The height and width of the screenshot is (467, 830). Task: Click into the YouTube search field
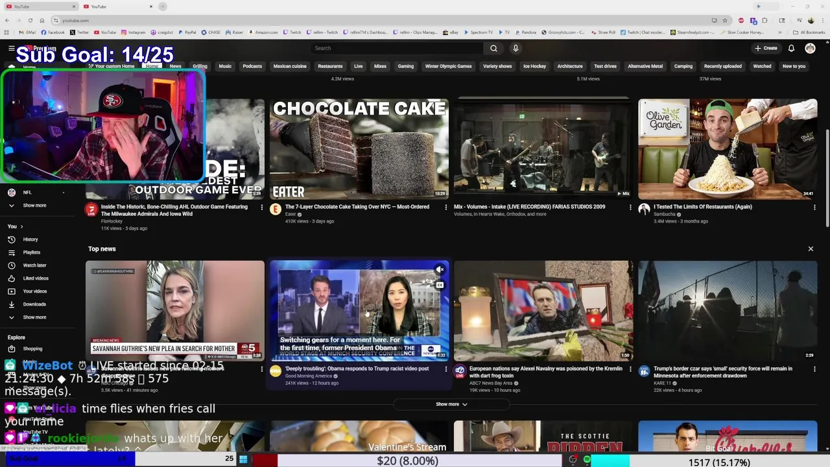pyautogui.click(x=397, y=48)
